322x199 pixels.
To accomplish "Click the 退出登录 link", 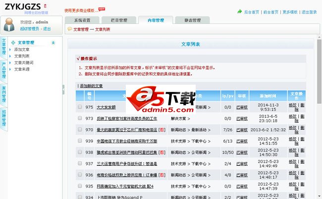I will [309, 12].
